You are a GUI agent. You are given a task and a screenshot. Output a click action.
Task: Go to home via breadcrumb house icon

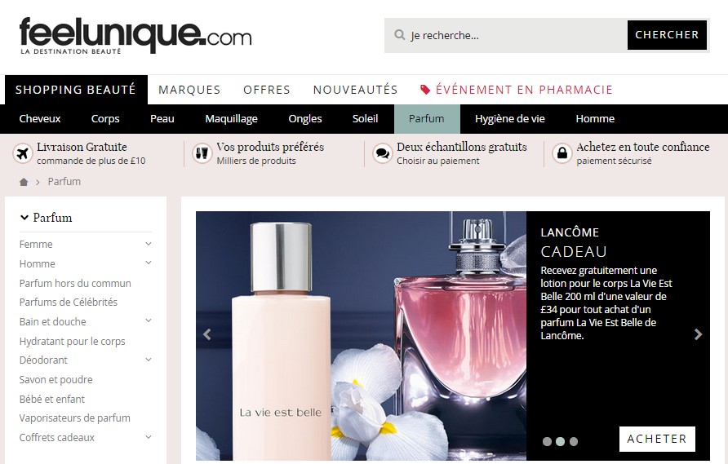pos(24,182)
